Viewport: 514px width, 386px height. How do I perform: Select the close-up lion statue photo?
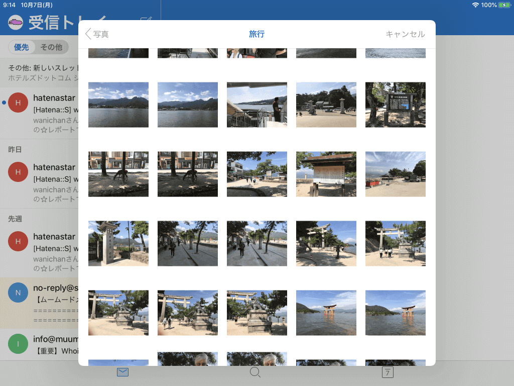coord(257,313)
